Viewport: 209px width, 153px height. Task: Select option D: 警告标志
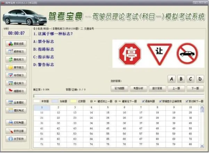[44, 65]
